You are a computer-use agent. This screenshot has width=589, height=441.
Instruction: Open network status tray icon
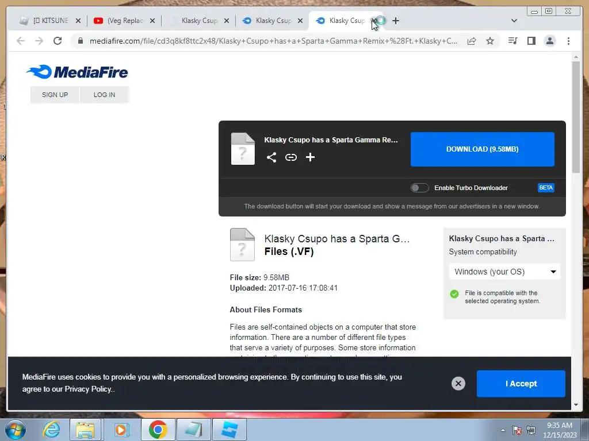coord(531,430)
